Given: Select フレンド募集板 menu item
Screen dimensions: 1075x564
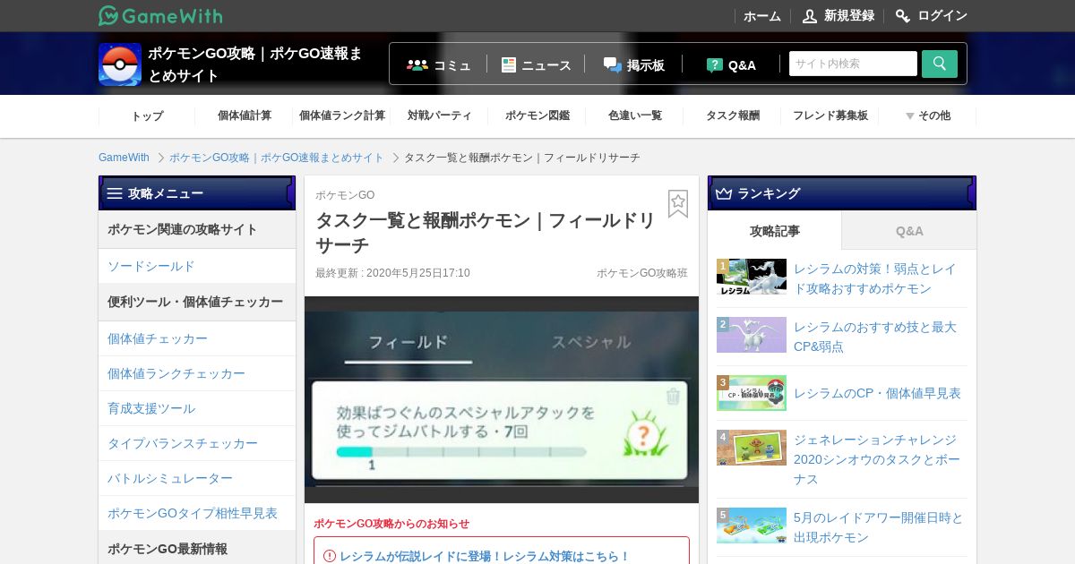Looking at the screenshot, I should click(830, 115).
